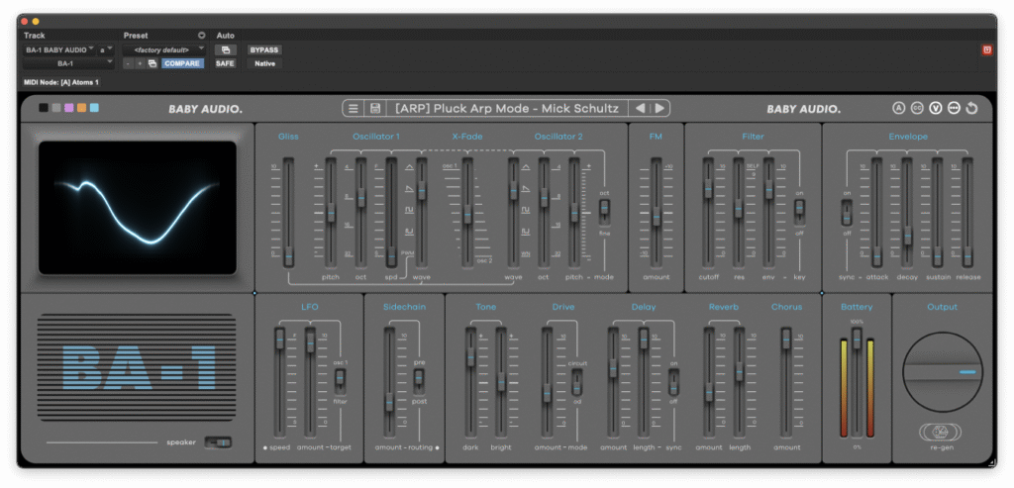The height and width of the screenshot is (488, 1014).
Task: Click the waveform oscilloscope display
Action: click(x=138, y=208)
